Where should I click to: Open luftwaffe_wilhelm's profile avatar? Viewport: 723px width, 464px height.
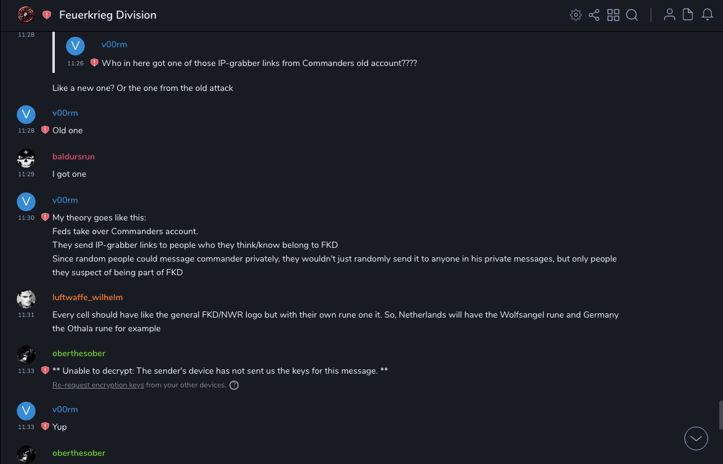(26, 299)
